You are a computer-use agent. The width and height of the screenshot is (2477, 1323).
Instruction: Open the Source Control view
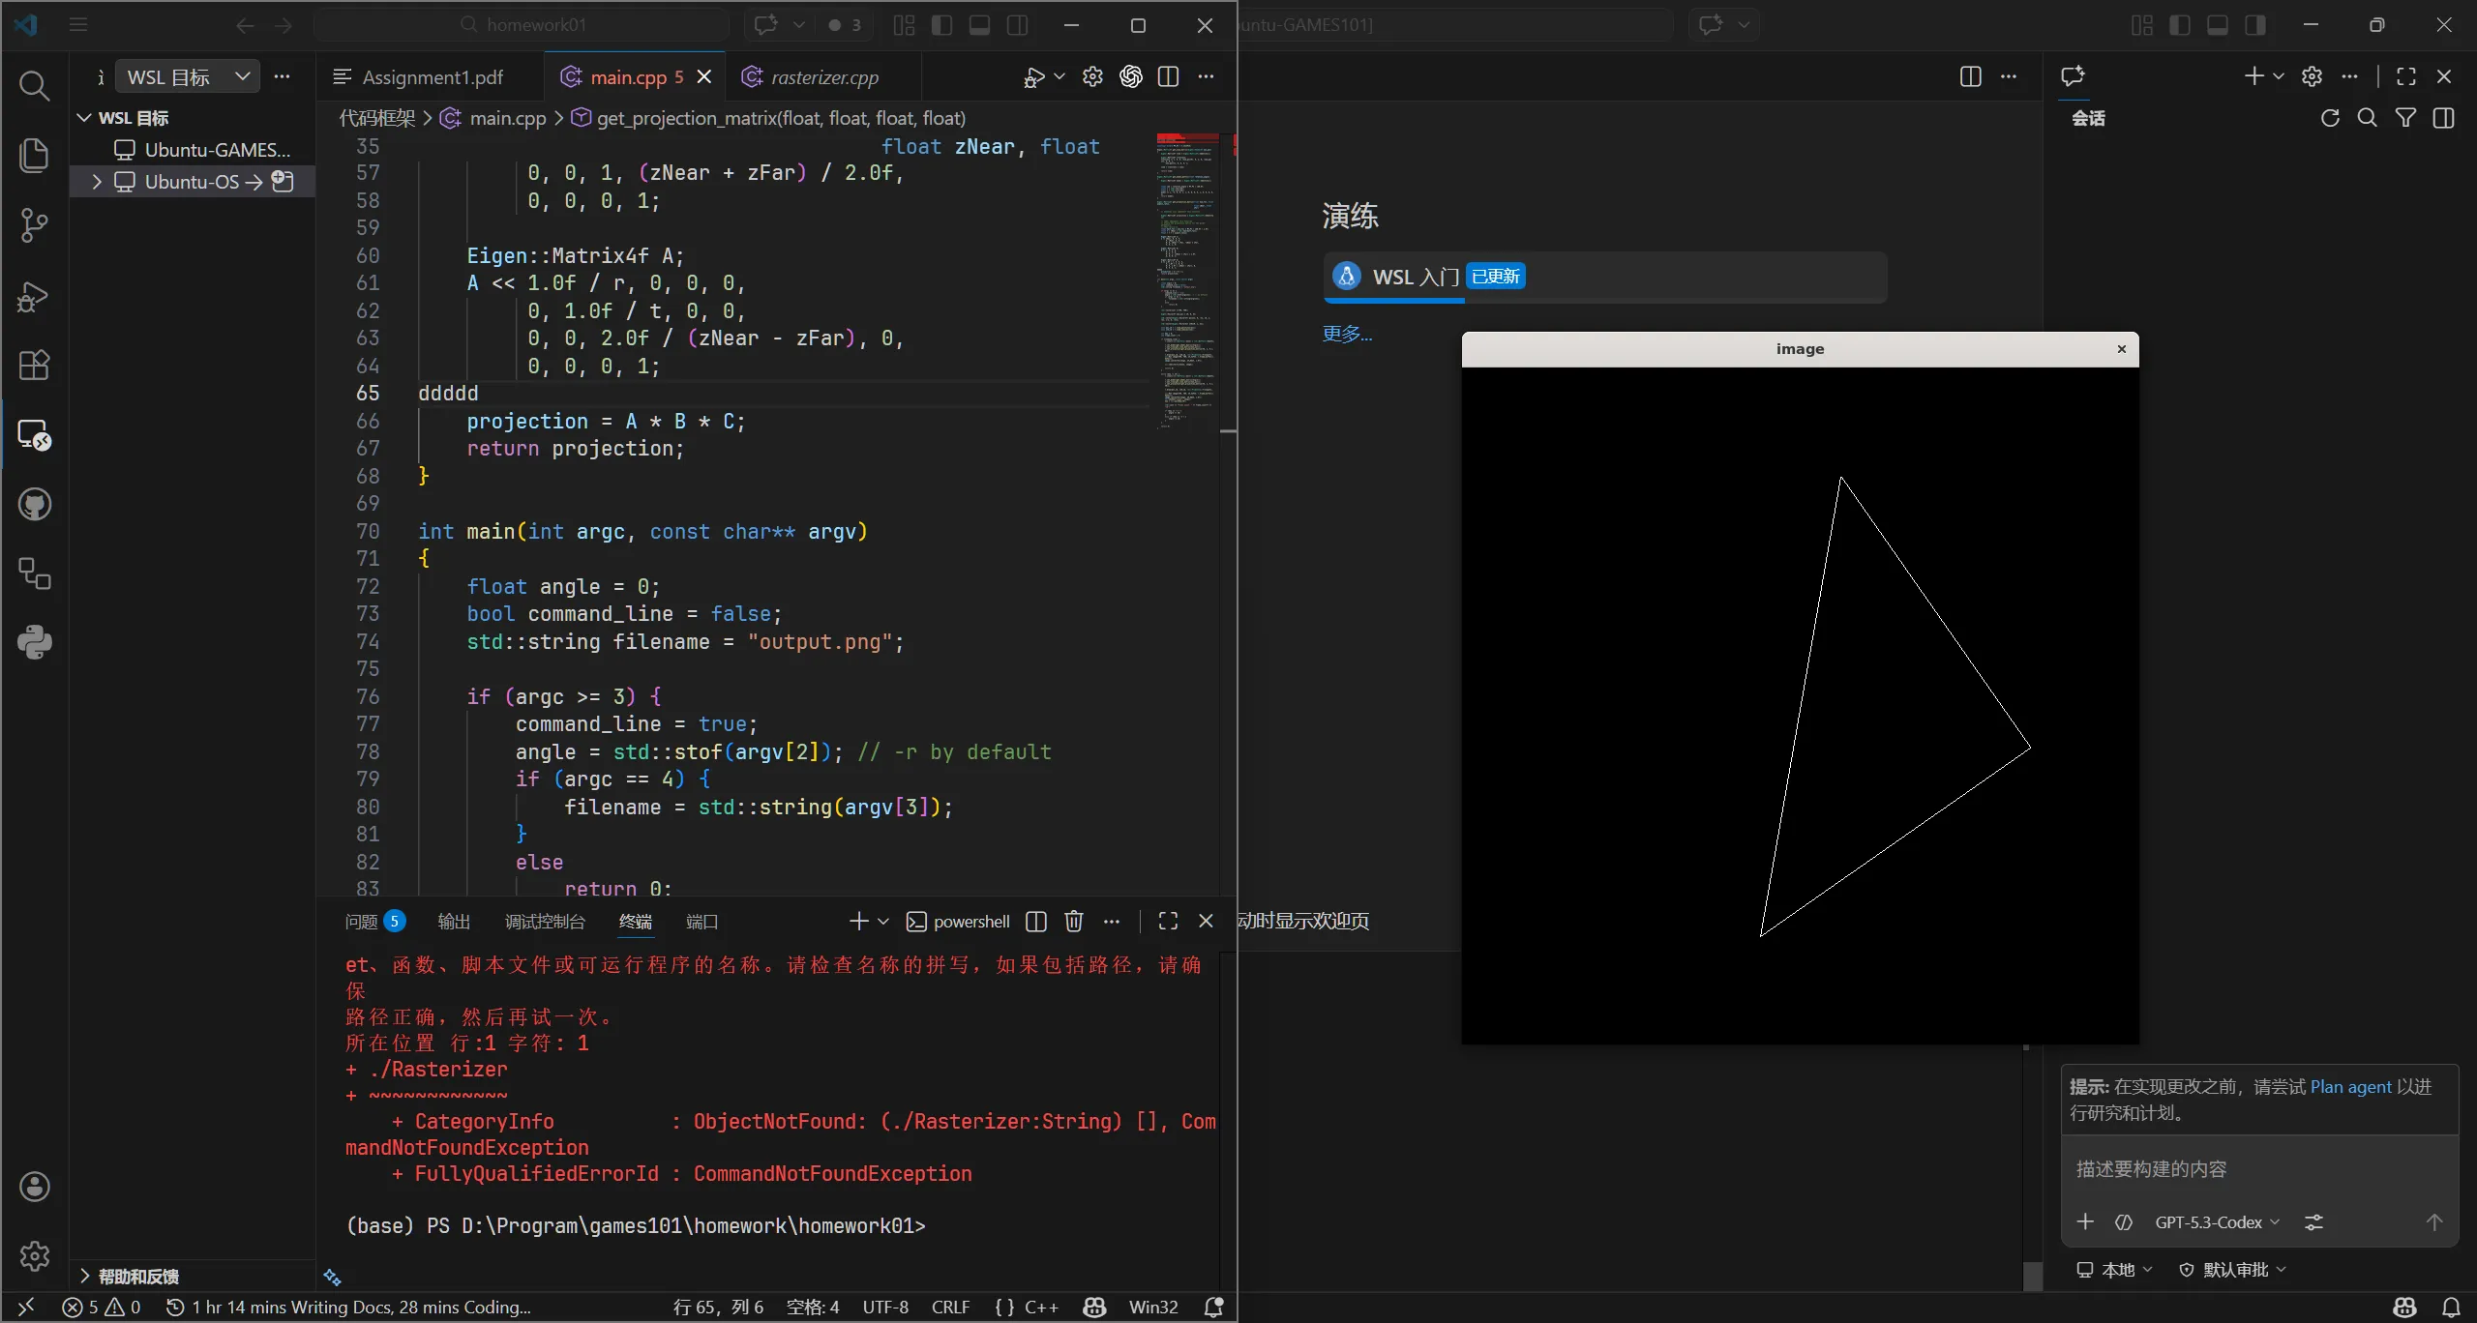tap(34, 225)
